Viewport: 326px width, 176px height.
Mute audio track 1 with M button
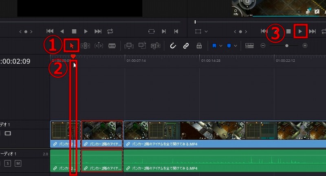click(18, 163)
